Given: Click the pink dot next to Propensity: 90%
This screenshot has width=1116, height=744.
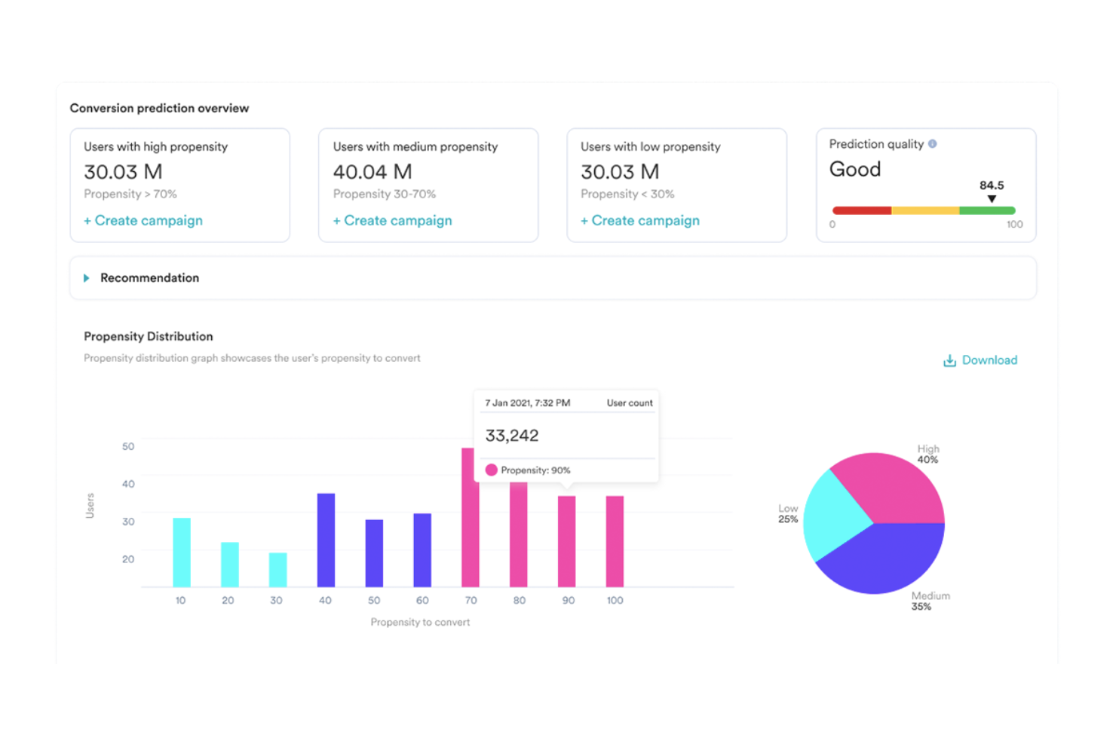Looking at the screenshot, I should [492, 470].
